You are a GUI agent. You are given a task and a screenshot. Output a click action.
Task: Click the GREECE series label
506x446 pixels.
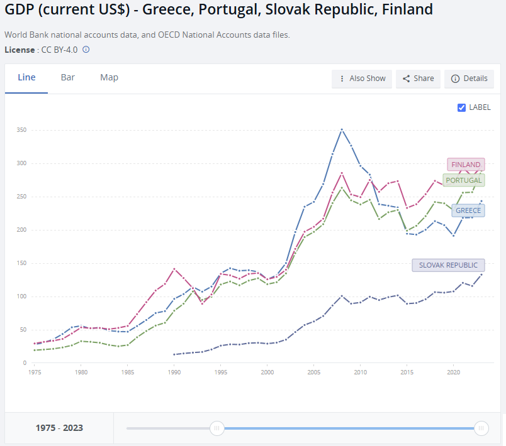pyautogui.click(x=468, y=210)
